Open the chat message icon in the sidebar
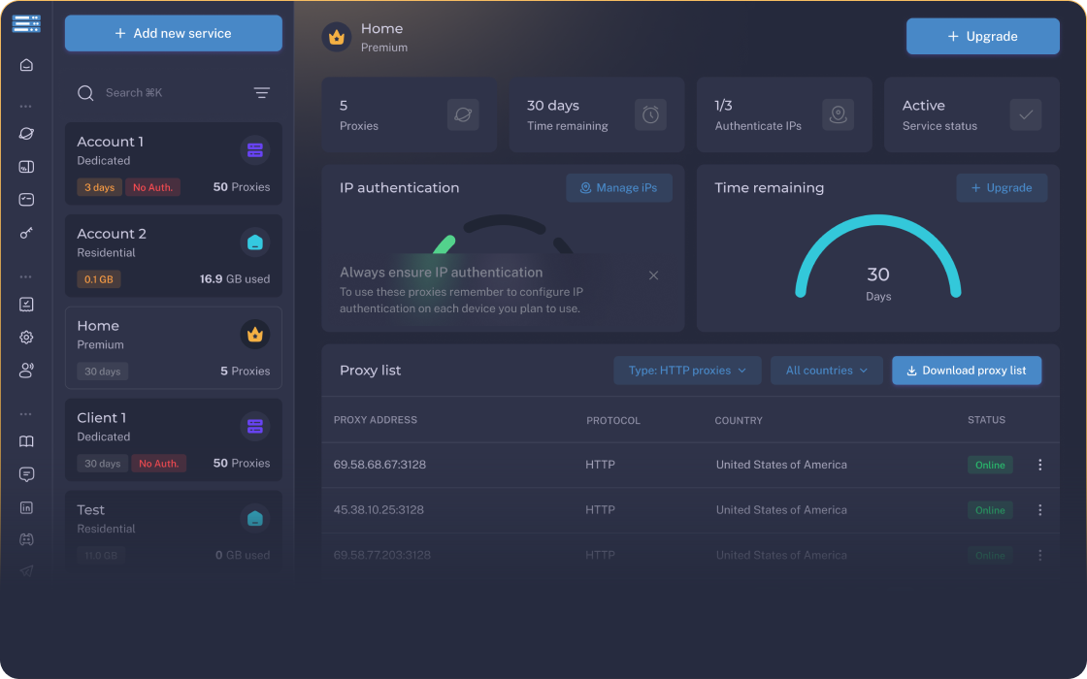 coord(26,474)
